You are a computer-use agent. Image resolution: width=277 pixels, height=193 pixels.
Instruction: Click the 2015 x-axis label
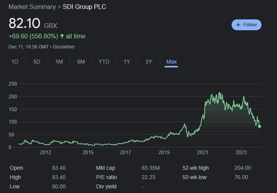click(88, 152)
